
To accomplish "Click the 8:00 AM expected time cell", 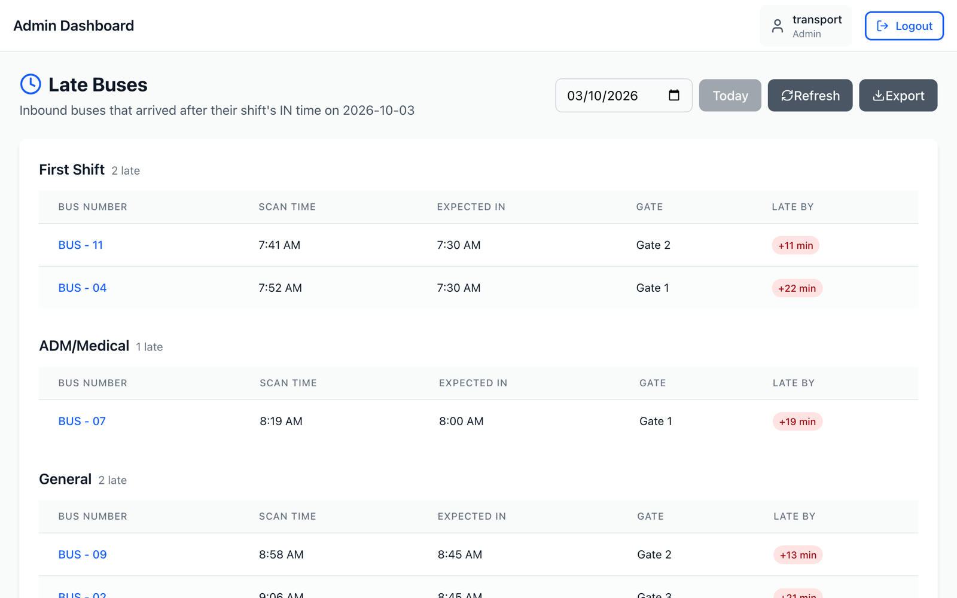I will pyautogui.click(x=461, y=422).
